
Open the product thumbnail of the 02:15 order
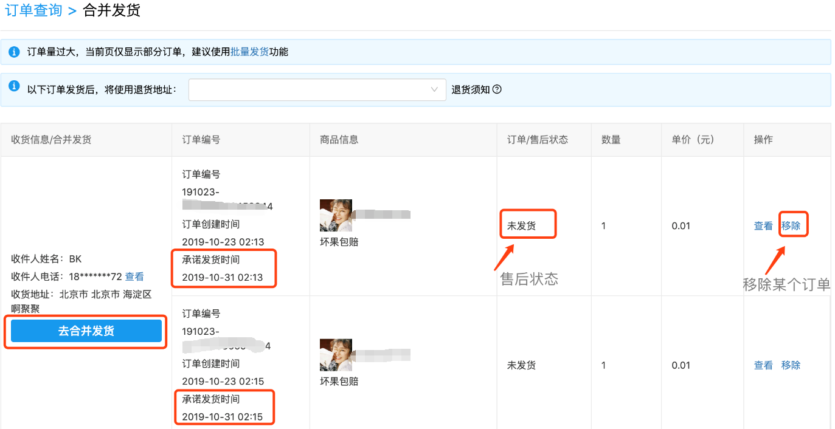(x=336, y=355)
